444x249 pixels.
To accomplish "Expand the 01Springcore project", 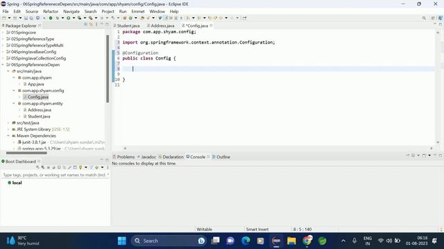I will pyautogui.click(x=3, y=33).
